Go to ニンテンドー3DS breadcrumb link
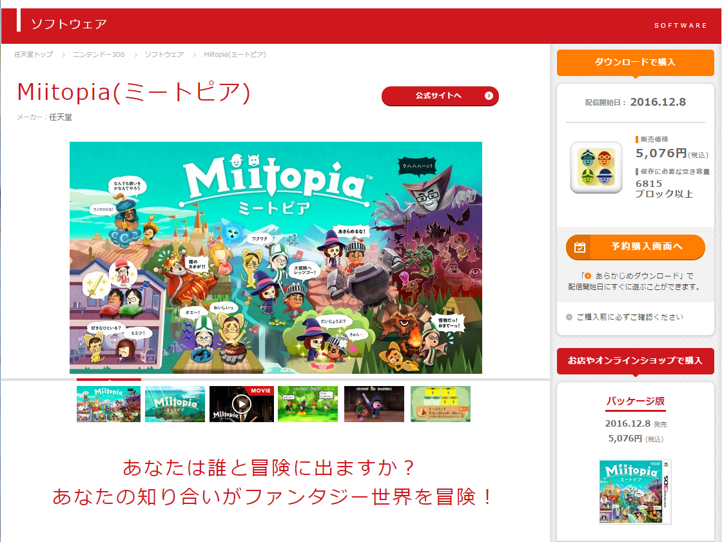 (x=99, y=54)
